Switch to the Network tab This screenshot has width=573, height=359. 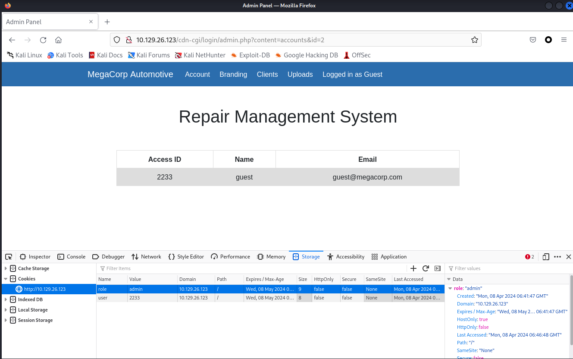click(x=146, y=257)
